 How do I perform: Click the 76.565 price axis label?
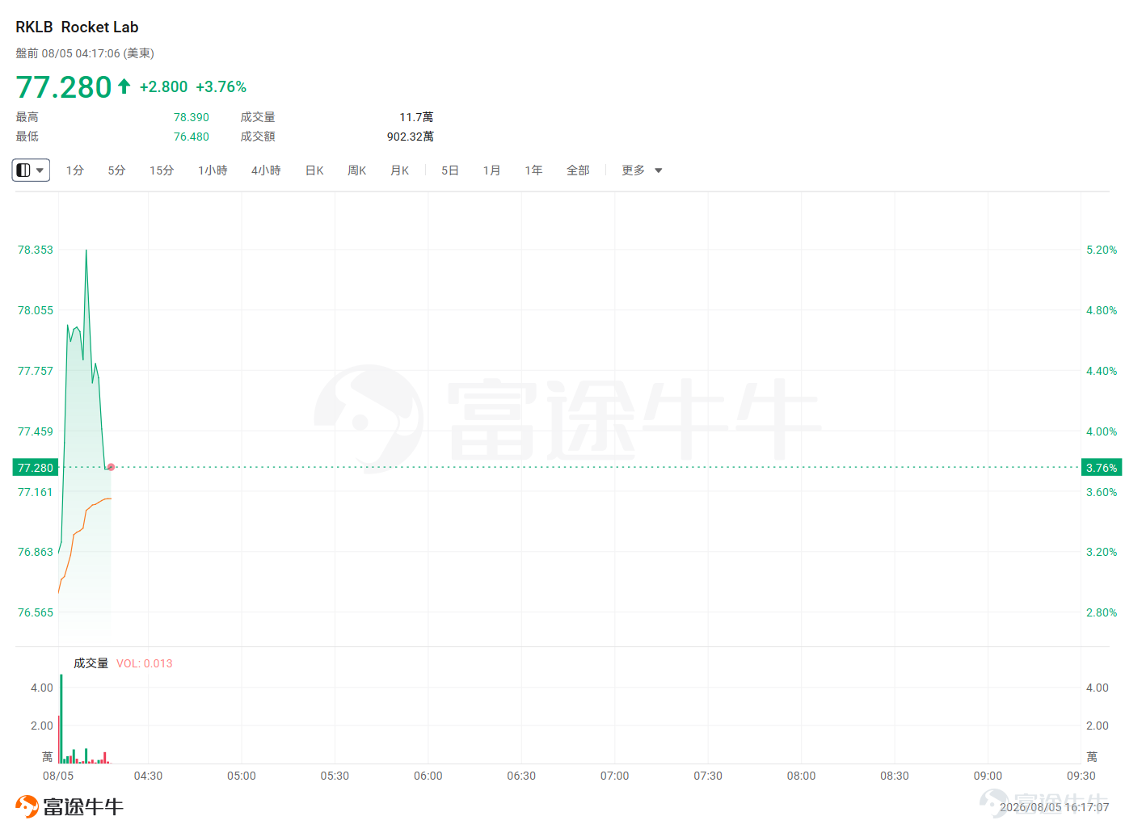click(x=36, y=612)
